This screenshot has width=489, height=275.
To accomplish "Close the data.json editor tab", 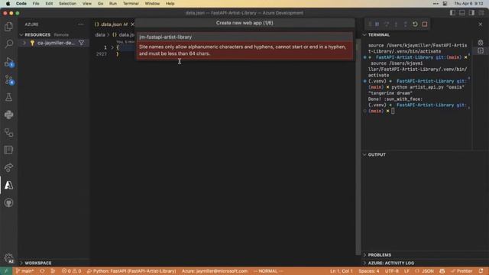I will click(x=132, y=24).
